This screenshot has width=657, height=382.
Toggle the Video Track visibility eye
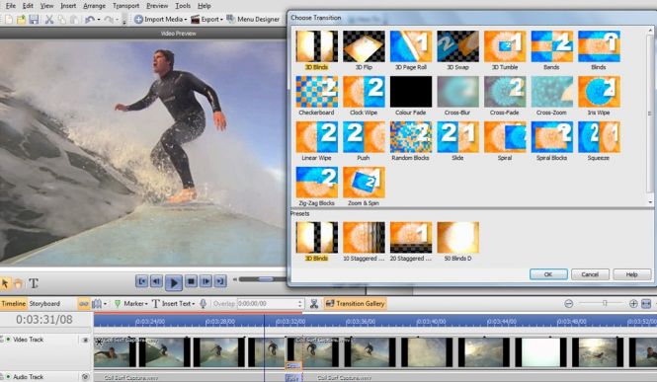pyautogui.click(x=85, y=340)
